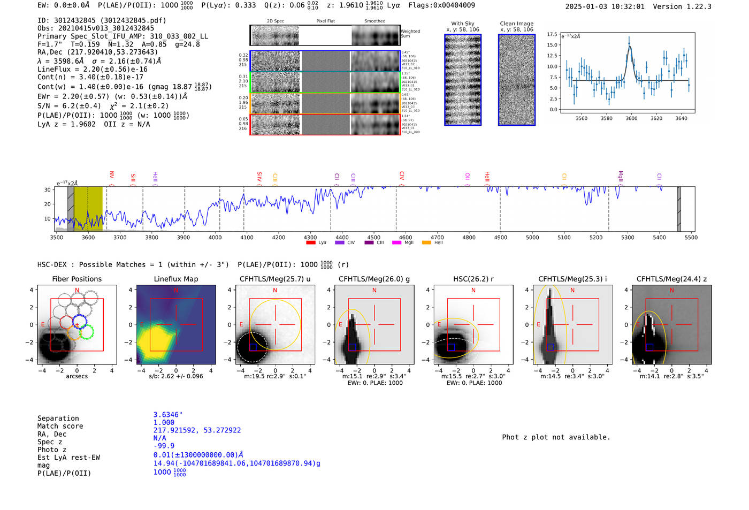The image size is (749, 510).
Task: Click the orange HeII legend swatch
Action: [x=426, y=242]
